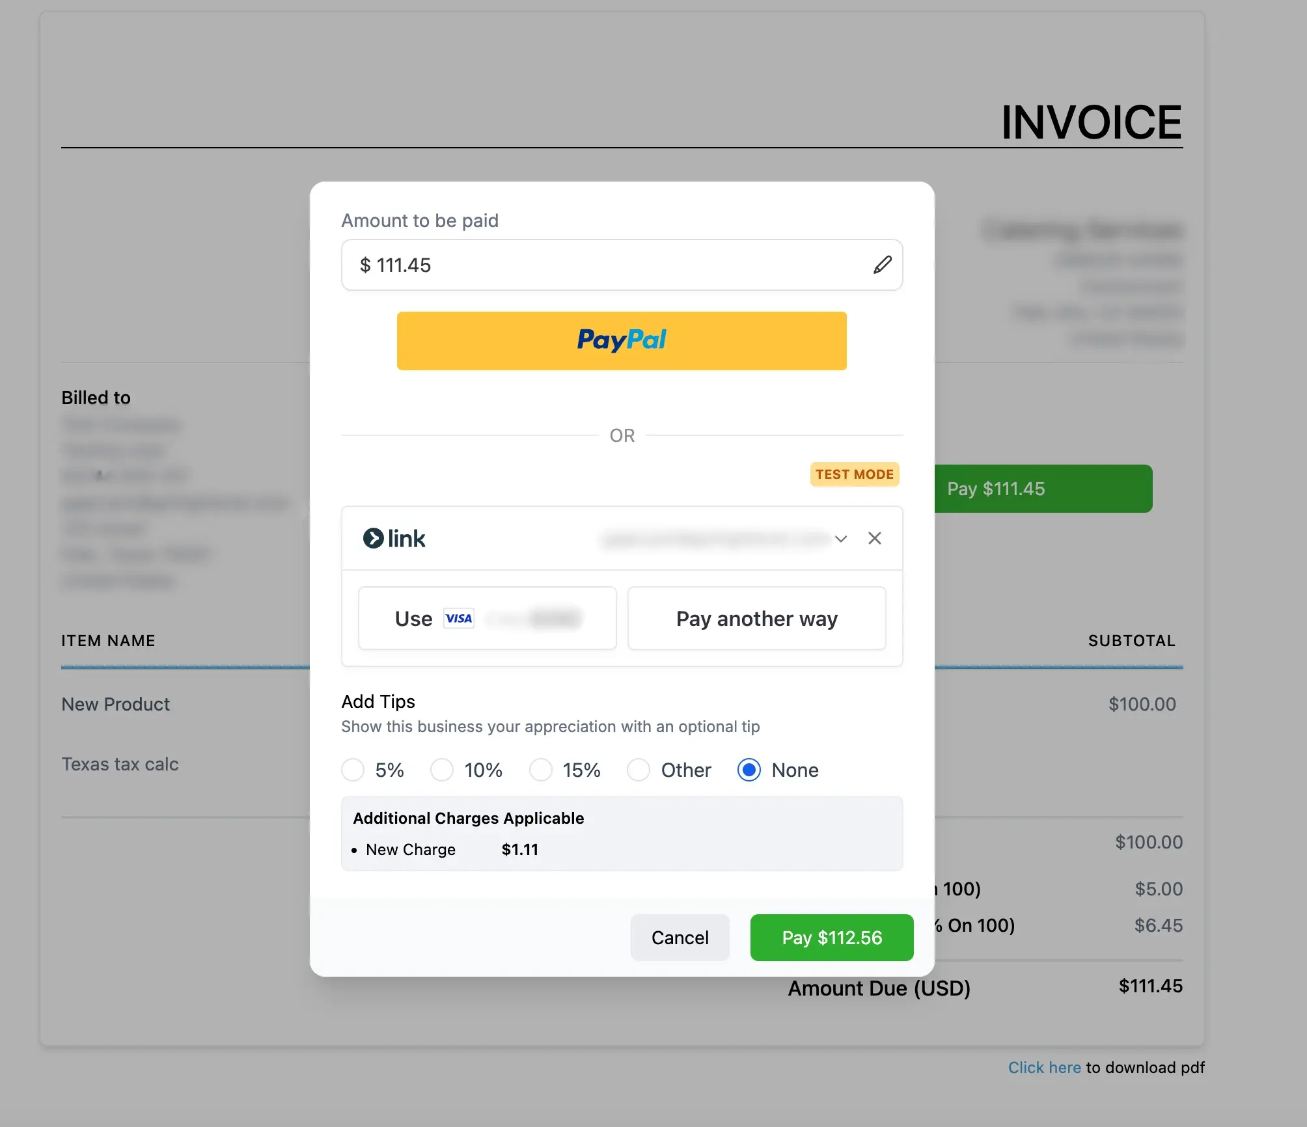Pay with the yellow PayPal button
Viewport: 1307px width, 1127px height.
coord(622,341)
